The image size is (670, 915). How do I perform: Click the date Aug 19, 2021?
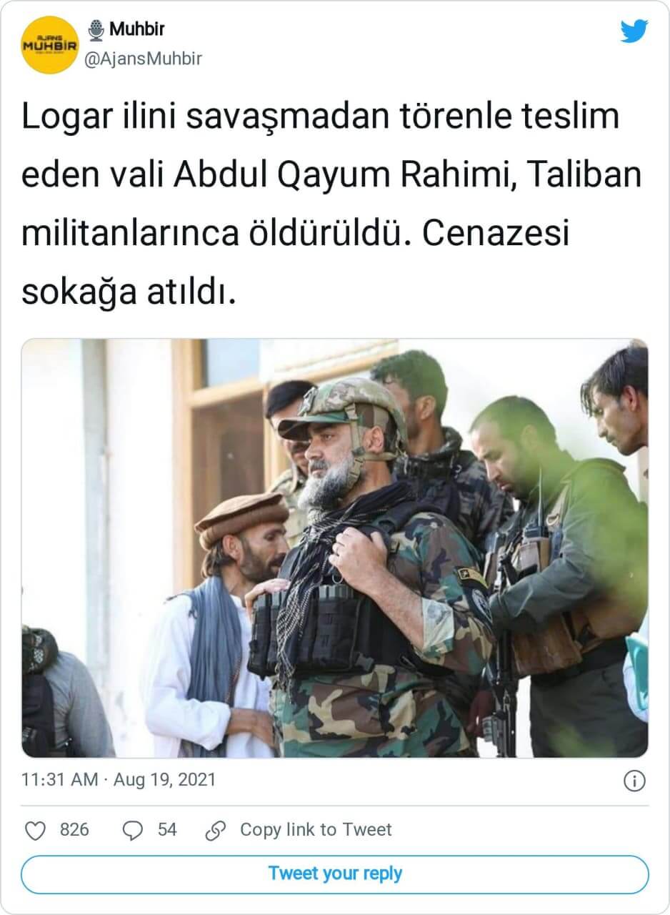coord(165,779)
